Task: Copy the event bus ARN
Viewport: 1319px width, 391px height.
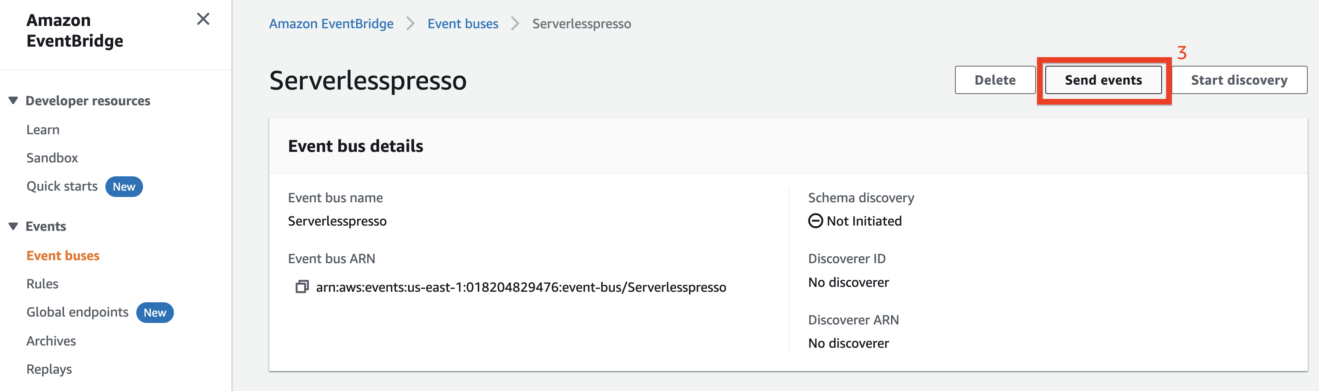Action: click(x=302, y=287)
